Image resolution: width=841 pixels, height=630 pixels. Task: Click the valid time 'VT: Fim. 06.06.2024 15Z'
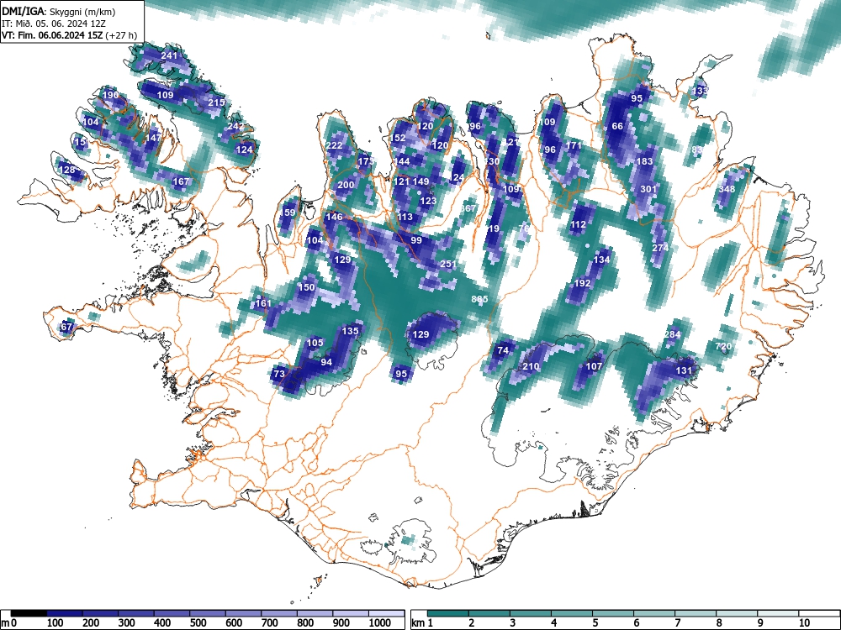click(x=53, y=35)
